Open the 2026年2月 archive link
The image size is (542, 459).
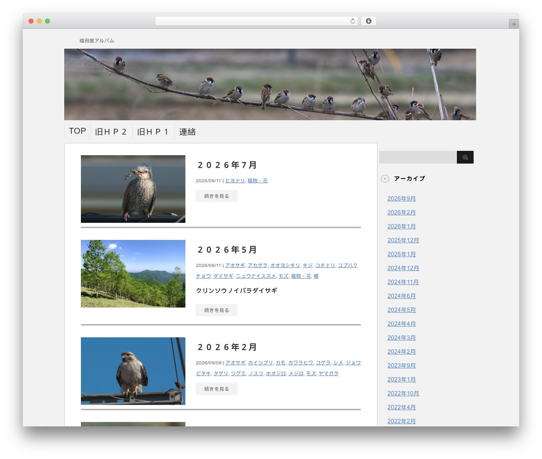pyautogui.click(x=401, y=213)
